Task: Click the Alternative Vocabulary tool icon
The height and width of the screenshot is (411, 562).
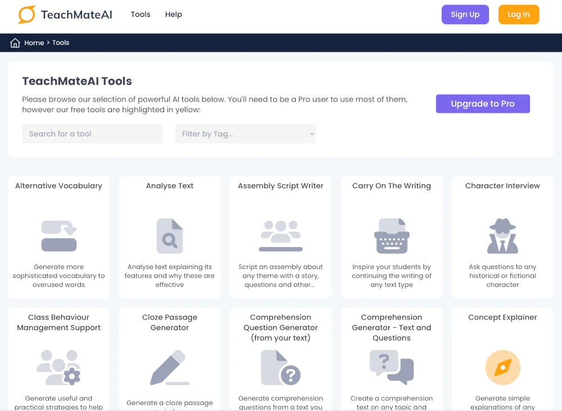Action: (x=58, y=236)
